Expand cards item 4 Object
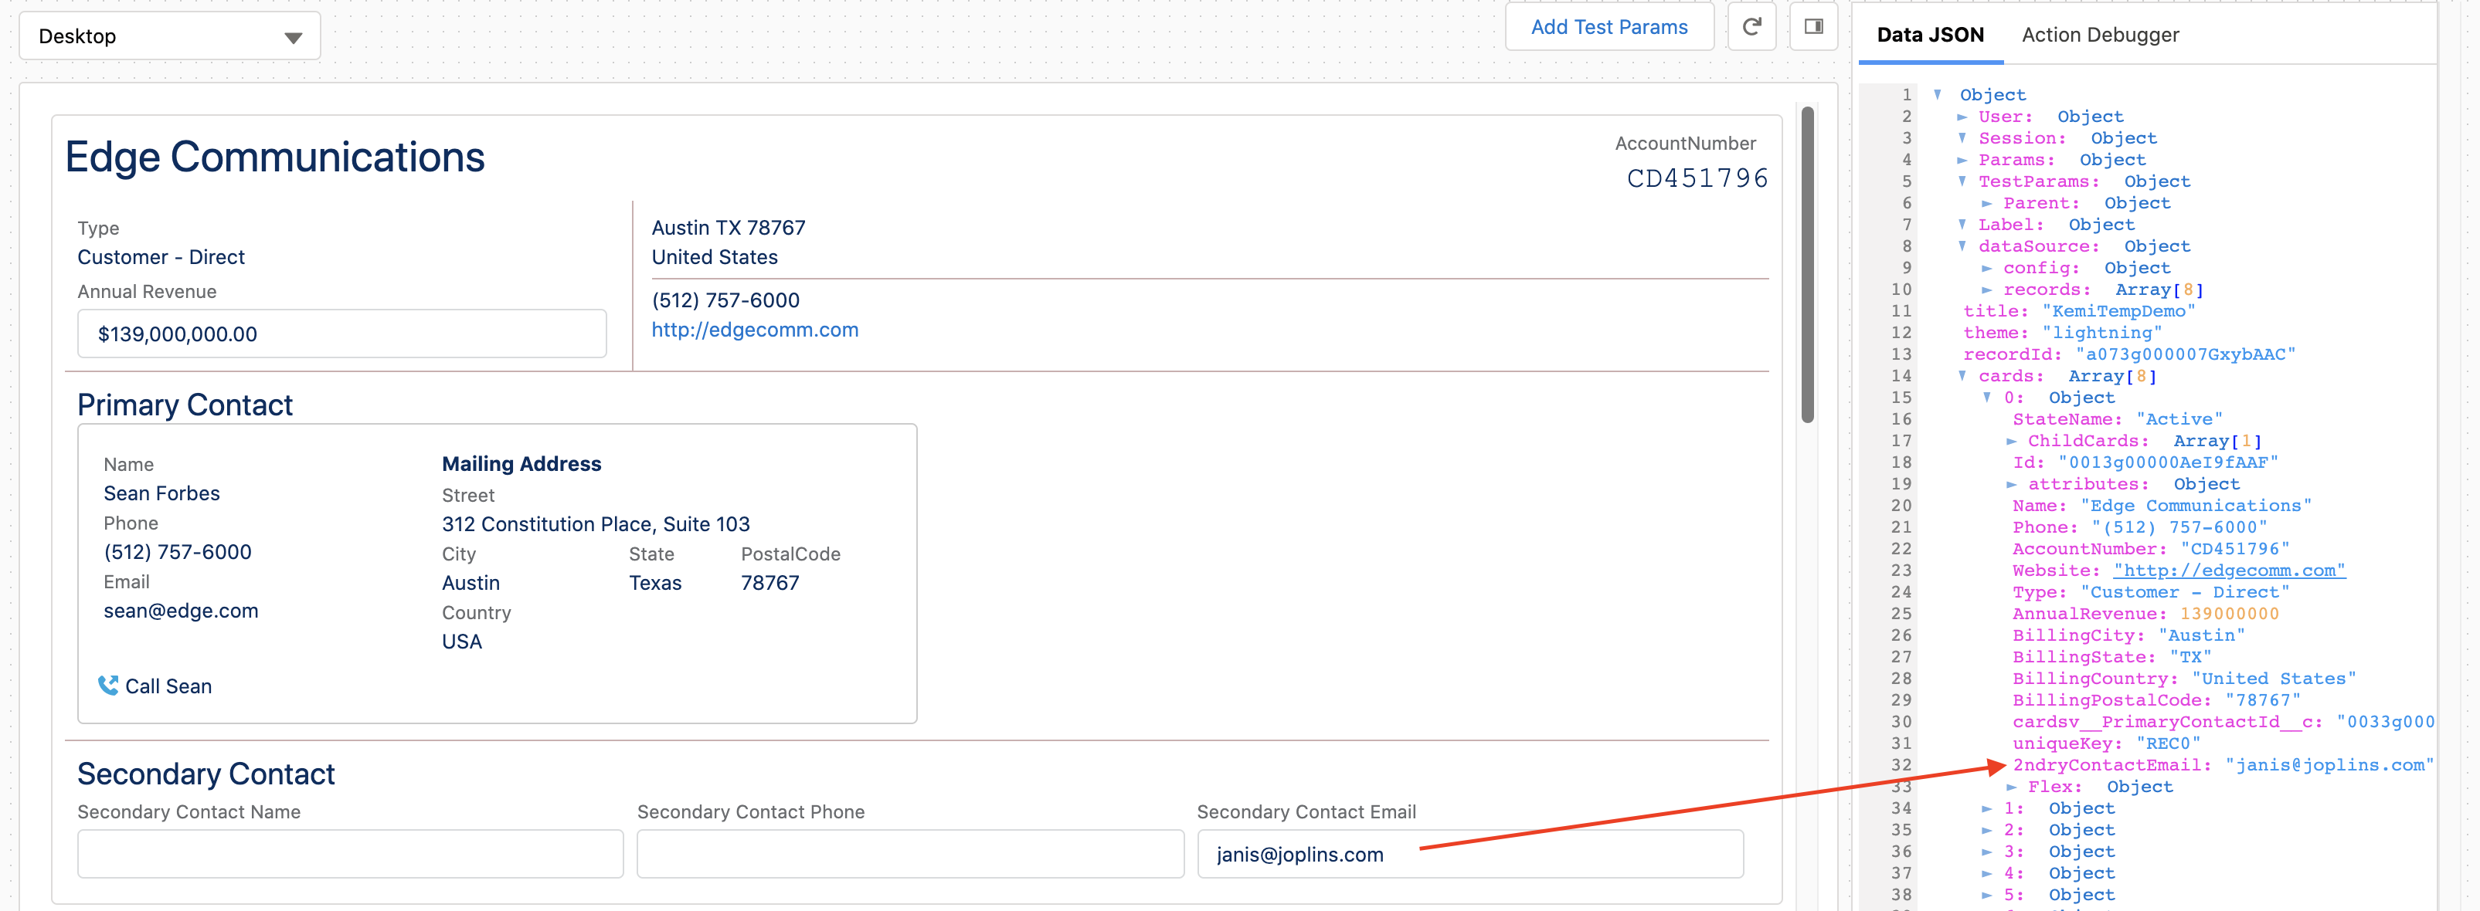This screenshot has width=2480, height=911. pos(1987,873)
